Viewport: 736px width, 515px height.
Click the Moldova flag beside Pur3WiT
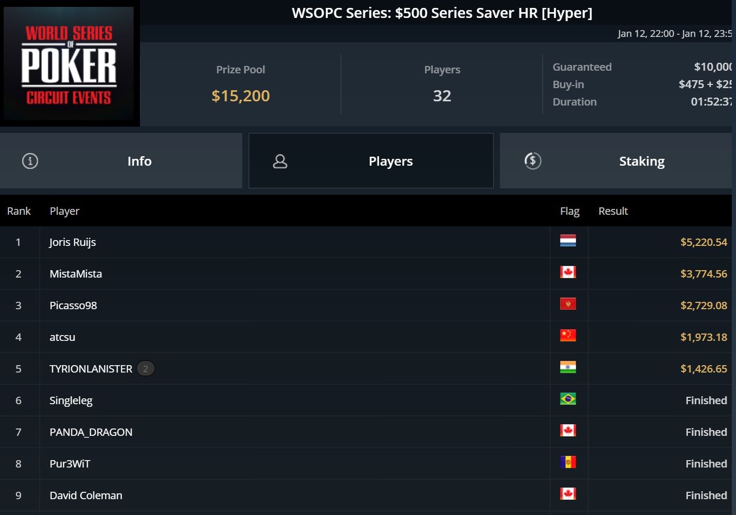point(568,462)
